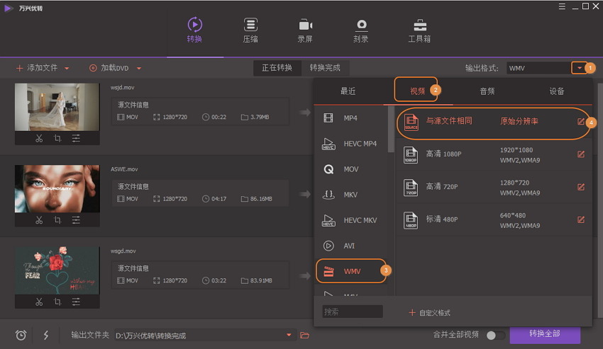Select HEVC MKV format in list

350,220
